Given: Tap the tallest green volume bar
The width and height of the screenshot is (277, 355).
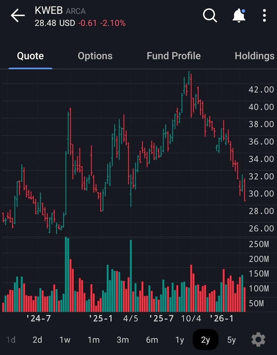Looking at the screenshot, I should (x=66, y=274).
